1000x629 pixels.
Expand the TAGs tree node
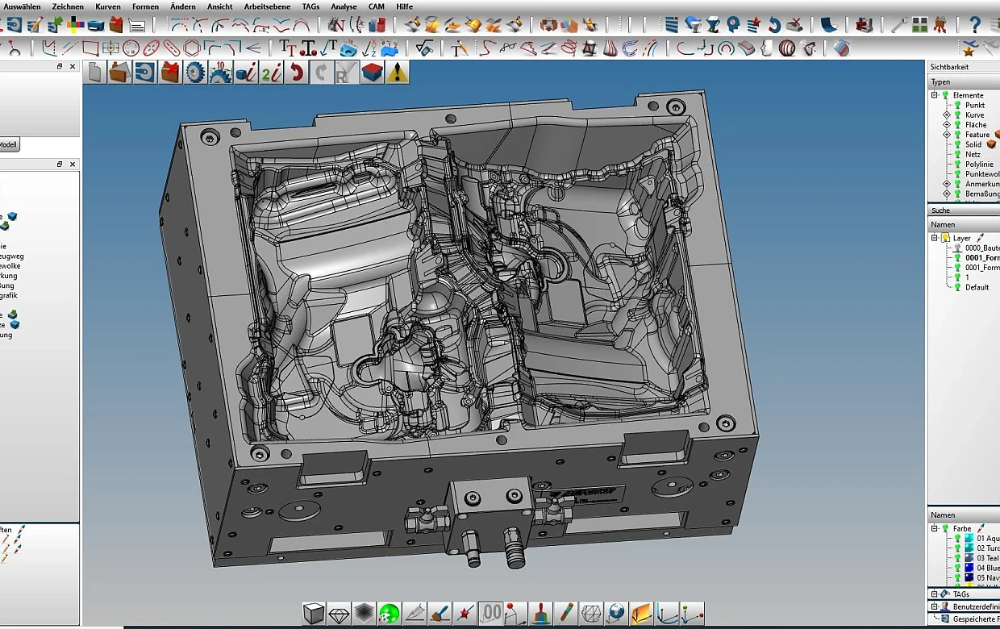point(935,594)
